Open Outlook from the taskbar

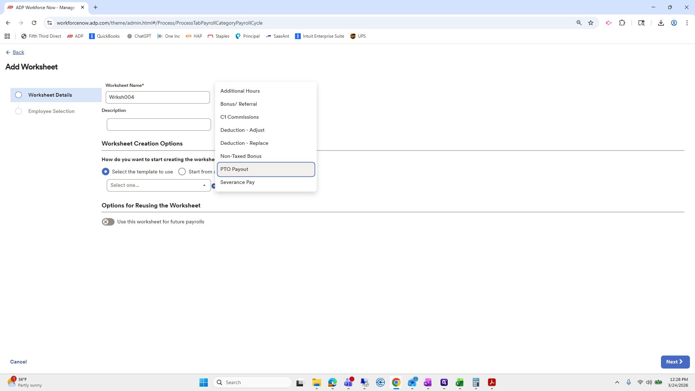412,382
